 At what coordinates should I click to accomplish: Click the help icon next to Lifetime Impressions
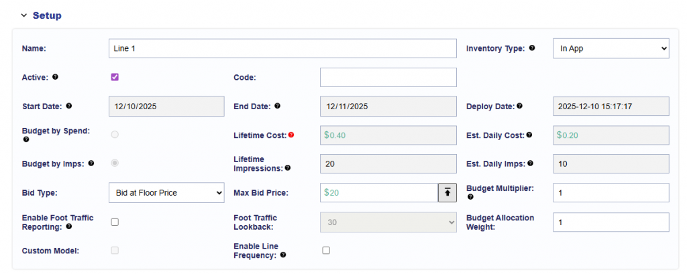[x=288, y=168]
